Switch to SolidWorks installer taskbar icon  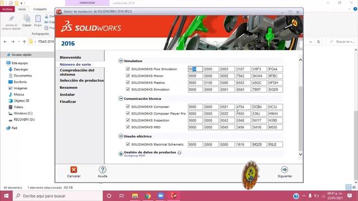[x=174, y=196]
